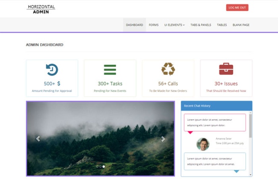
Task: Click the green list bars icon above 300+ Tasks
Action: 110,70
